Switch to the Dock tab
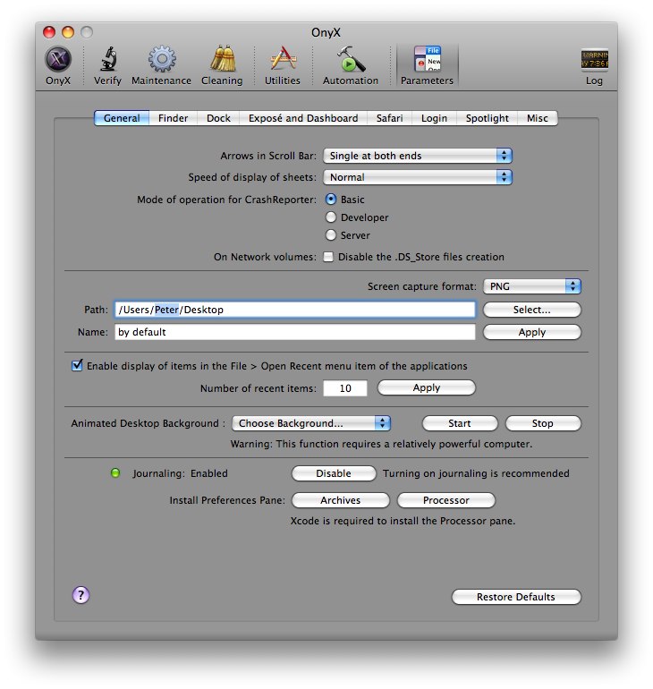The width and height of the screenshot is (653, 689). (x=218, y=118)
